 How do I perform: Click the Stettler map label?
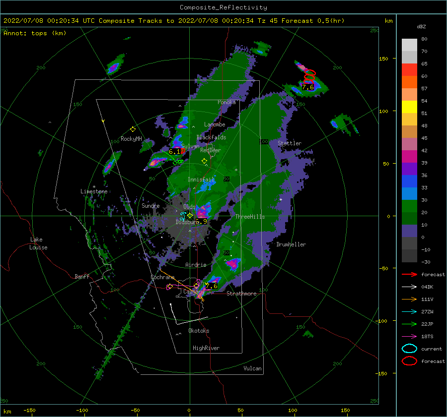290,143
